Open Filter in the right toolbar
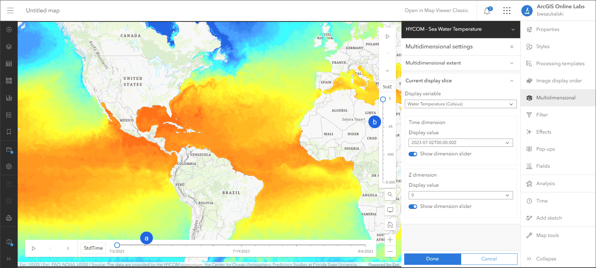Screen dimensions: 596x268 coord(558,115)
